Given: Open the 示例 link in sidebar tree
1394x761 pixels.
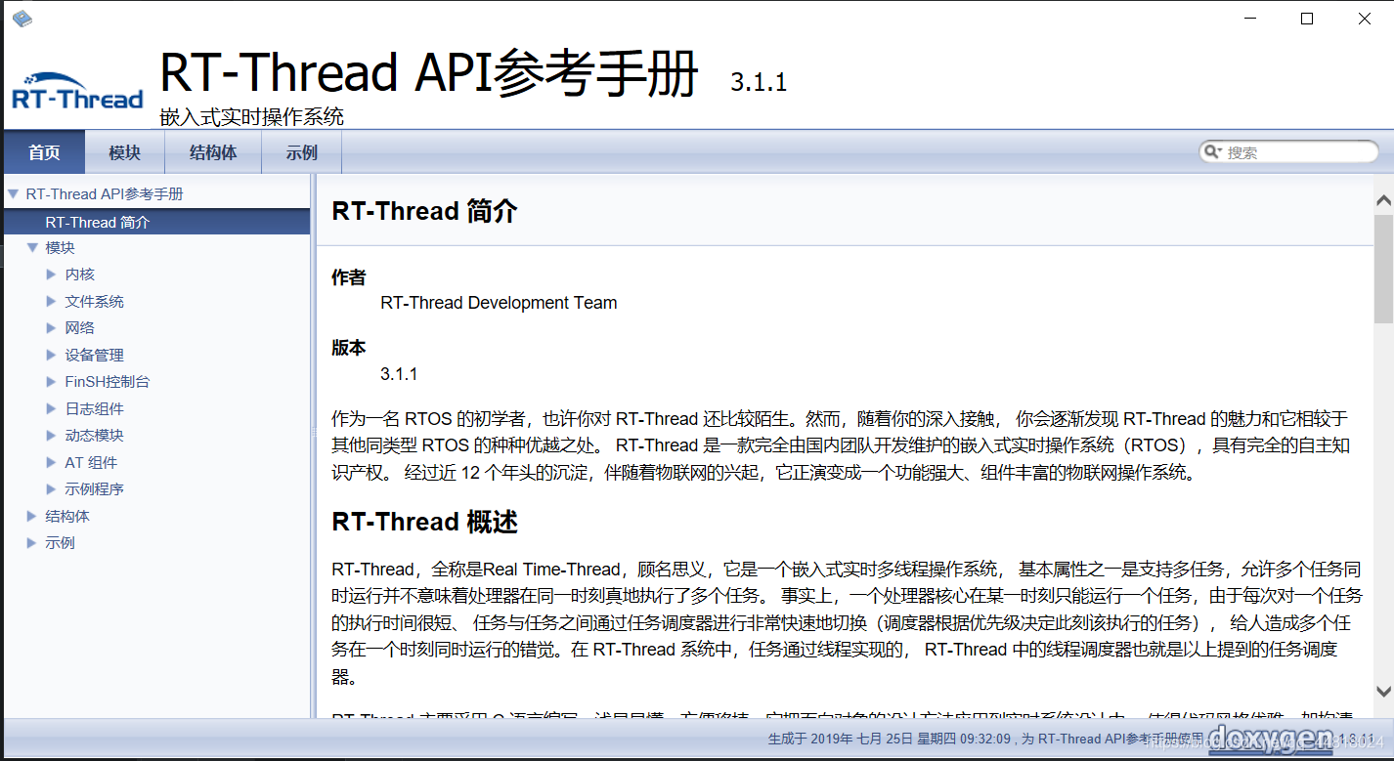Looking at the screenshot, I should click(60, 542).
